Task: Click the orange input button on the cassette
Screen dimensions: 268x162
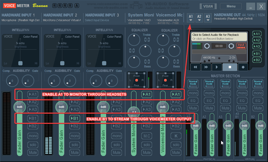Action: pyautogui.click(x=241, y=46)
